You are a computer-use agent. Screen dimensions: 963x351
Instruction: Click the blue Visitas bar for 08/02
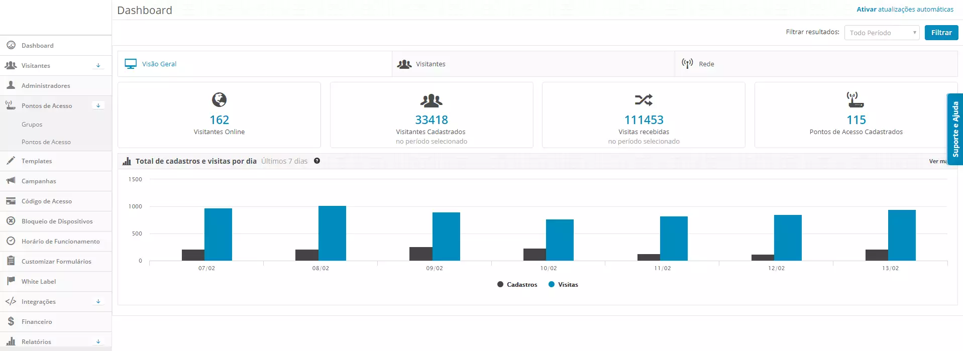(x=332, y=233)
